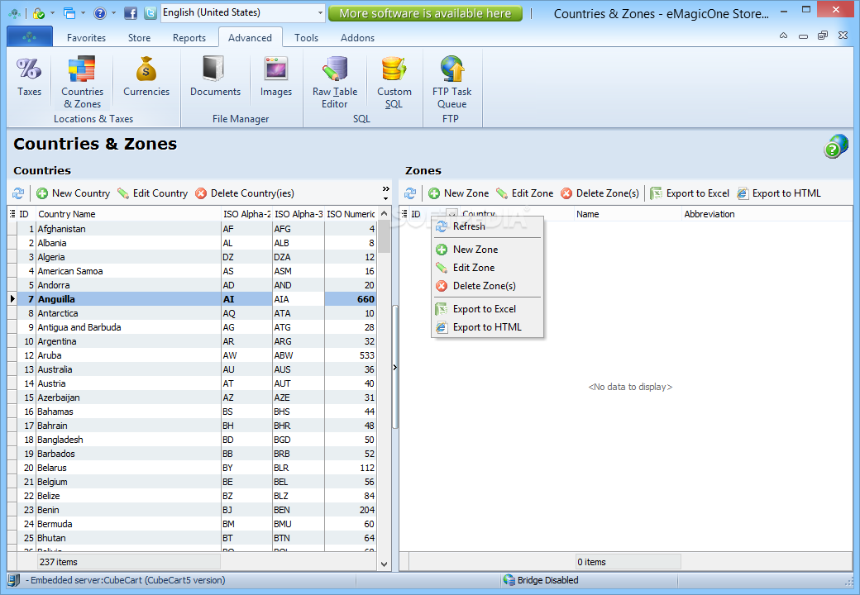Click the countries list scroll up arrow
The image size is (860, 595).
click(x=384, y=213)
